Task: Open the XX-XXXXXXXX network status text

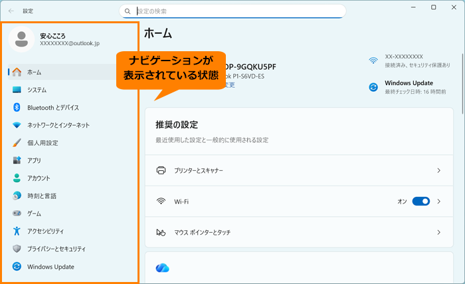Action: click(404, 57)
